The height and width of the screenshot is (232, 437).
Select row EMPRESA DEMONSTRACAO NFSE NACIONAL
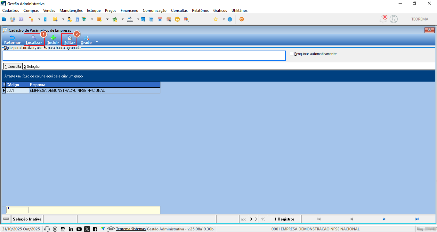tap(81, 91)
